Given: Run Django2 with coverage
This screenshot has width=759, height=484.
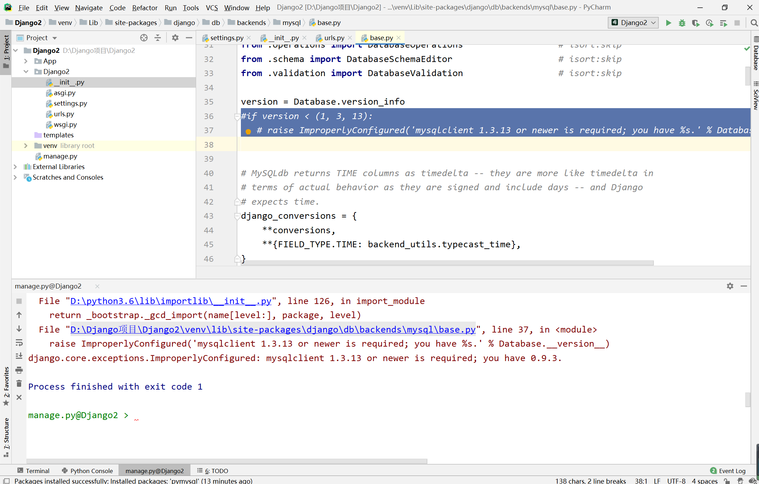Looking at the screenshot, I should click(696, 23).
